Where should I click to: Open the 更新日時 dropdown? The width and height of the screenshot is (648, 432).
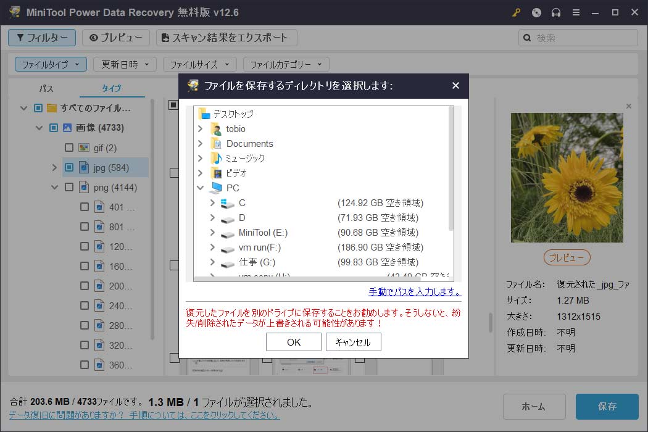(x=125, y=64)
